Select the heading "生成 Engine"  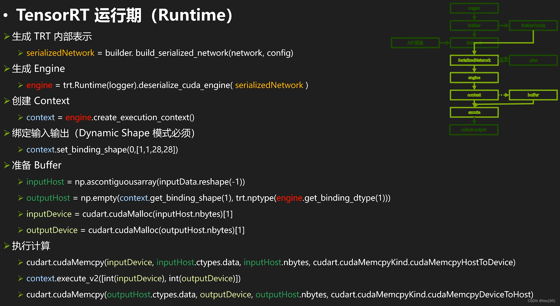tap(38, 69)
